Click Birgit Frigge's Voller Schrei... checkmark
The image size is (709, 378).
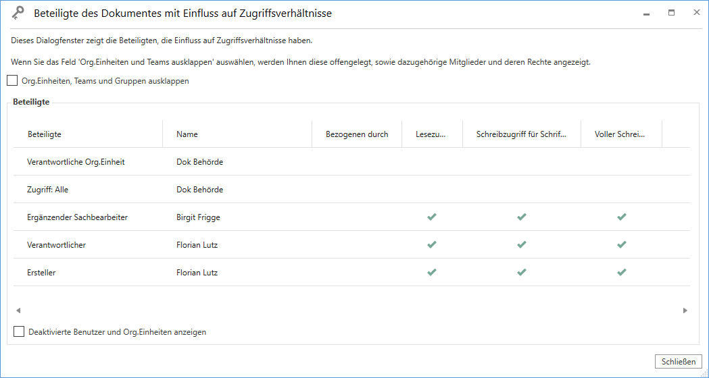621,217
